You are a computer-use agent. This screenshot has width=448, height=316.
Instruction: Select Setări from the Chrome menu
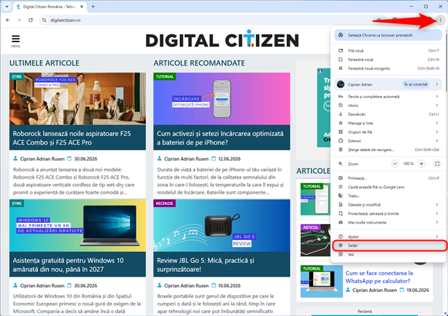[390, 246]
